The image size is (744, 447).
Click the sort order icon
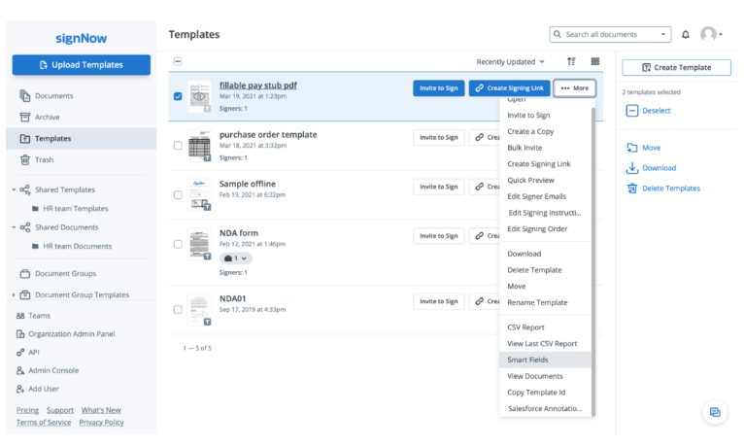coord(571,61)
